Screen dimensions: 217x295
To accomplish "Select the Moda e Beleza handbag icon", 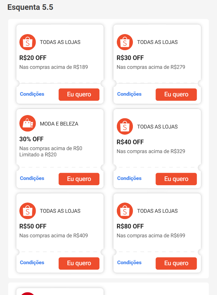I will tap(27, 123).
